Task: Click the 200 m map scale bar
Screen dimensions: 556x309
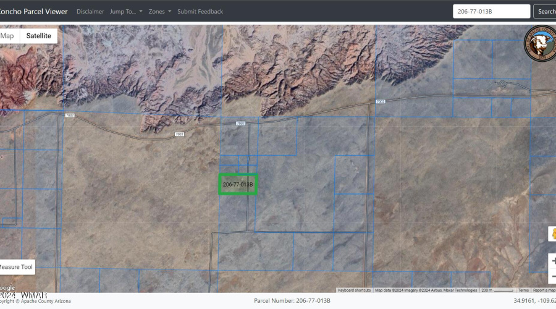Action: (497, 290)
